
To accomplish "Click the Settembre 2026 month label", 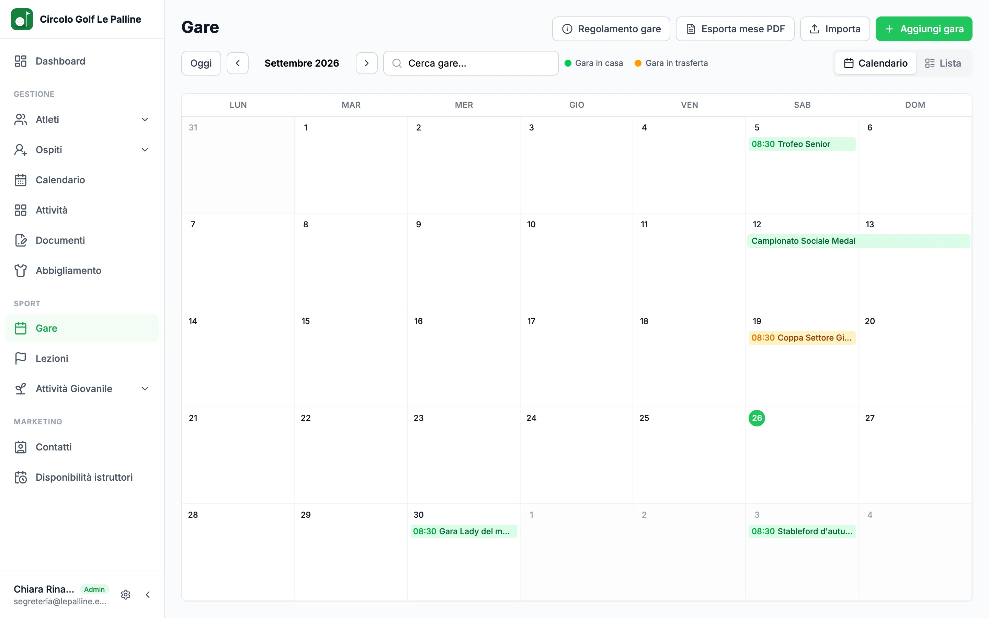I will point(302,64).
